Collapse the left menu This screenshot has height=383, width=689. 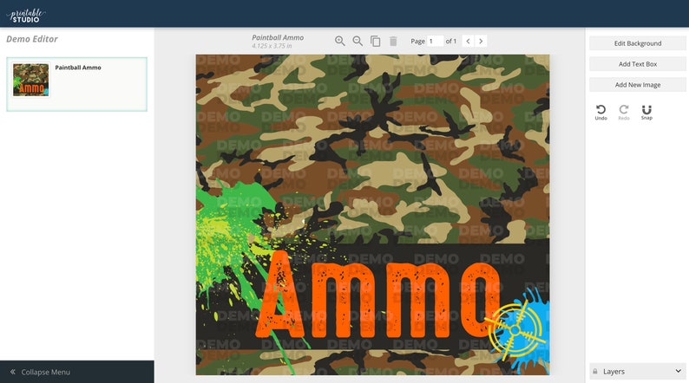(77, 372)
